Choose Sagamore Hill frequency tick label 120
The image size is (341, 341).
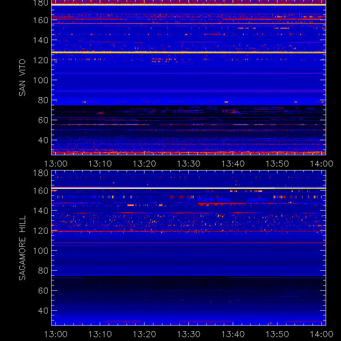pyautogui.click(x=40, y=231)
